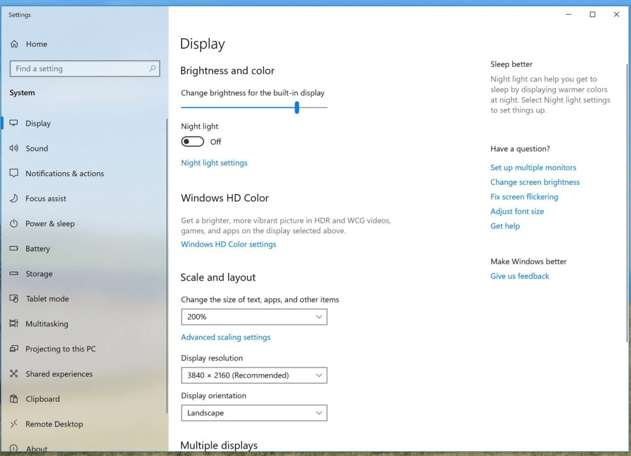This screenshot has height=456, width=631.
Task: Open Storage settings page
Action: click(x=39, y=274)
